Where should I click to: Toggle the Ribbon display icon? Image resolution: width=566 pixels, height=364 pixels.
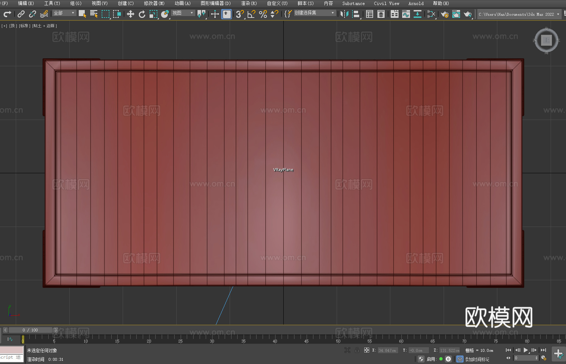pos(395,14)
